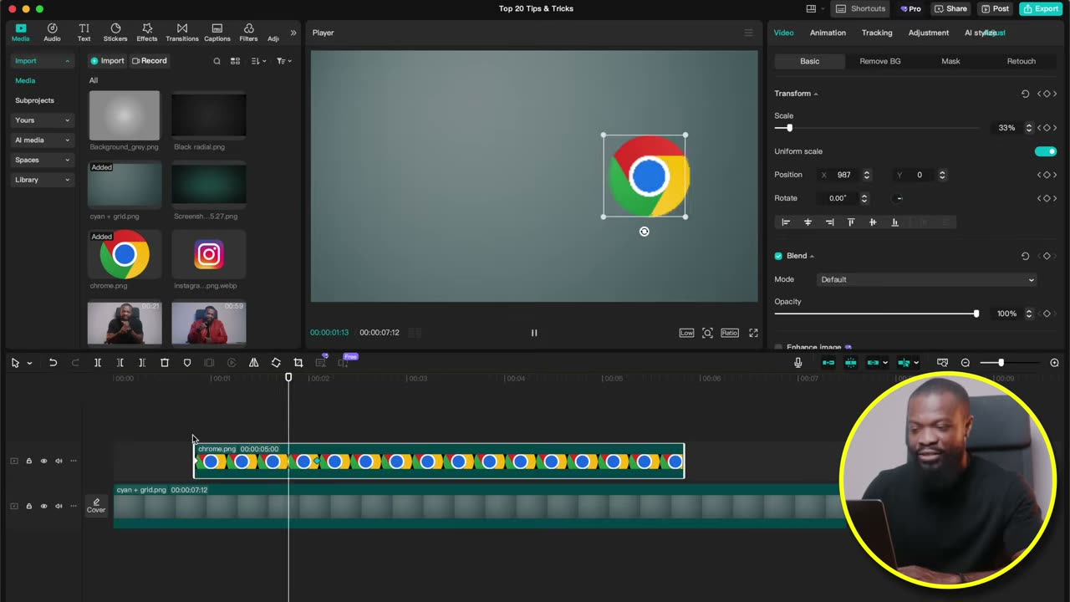Click the timeline zoom slider handle
This screenshot has width=1070, height=602.
[x=1001, y=363]
